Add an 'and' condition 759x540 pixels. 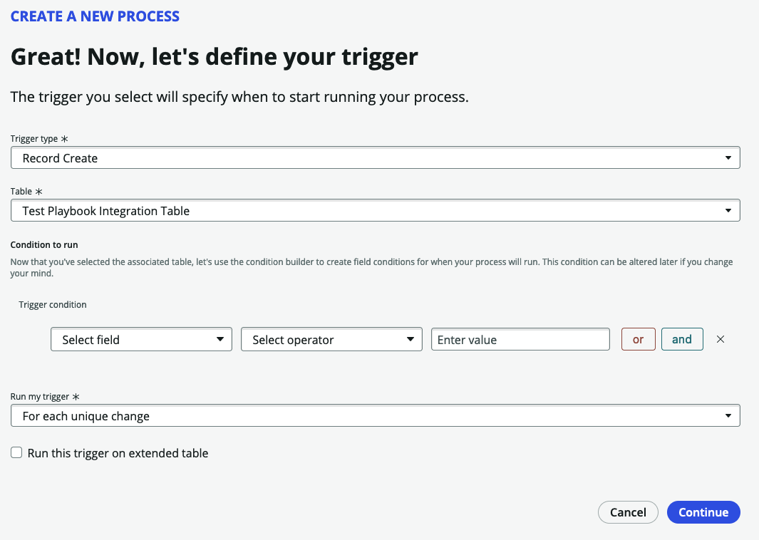tap(682, 340)
